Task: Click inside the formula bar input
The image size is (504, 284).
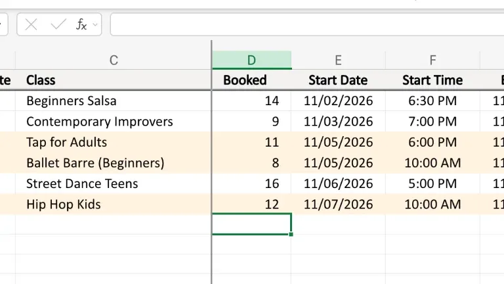Action: pyautogui.click(x=307, y=24)
